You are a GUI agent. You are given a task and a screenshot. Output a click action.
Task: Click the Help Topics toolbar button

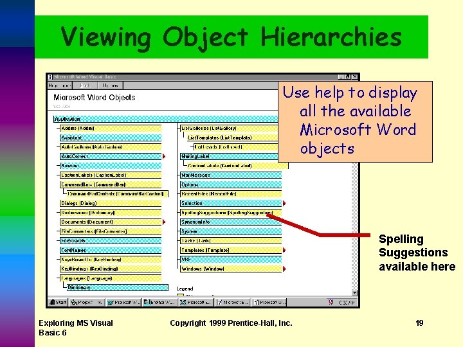pyautogui.click(x=60, y=85)
